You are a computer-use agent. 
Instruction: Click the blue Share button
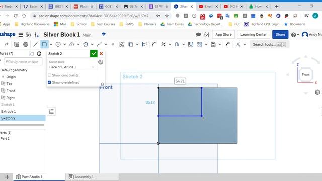coord(280,35)
